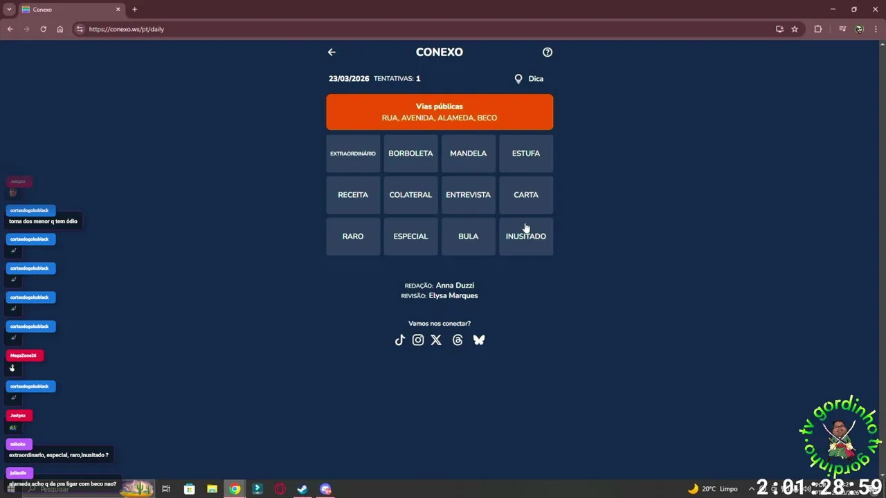The height and width of the screenshot is (498, 886).
Task: Select the EXTRAORDINÁRIO word tile
Action: [x=353, y=154]
